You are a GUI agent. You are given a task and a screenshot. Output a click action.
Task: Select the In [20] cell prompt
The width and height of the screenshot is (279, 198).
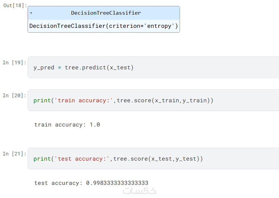[14, 95]
